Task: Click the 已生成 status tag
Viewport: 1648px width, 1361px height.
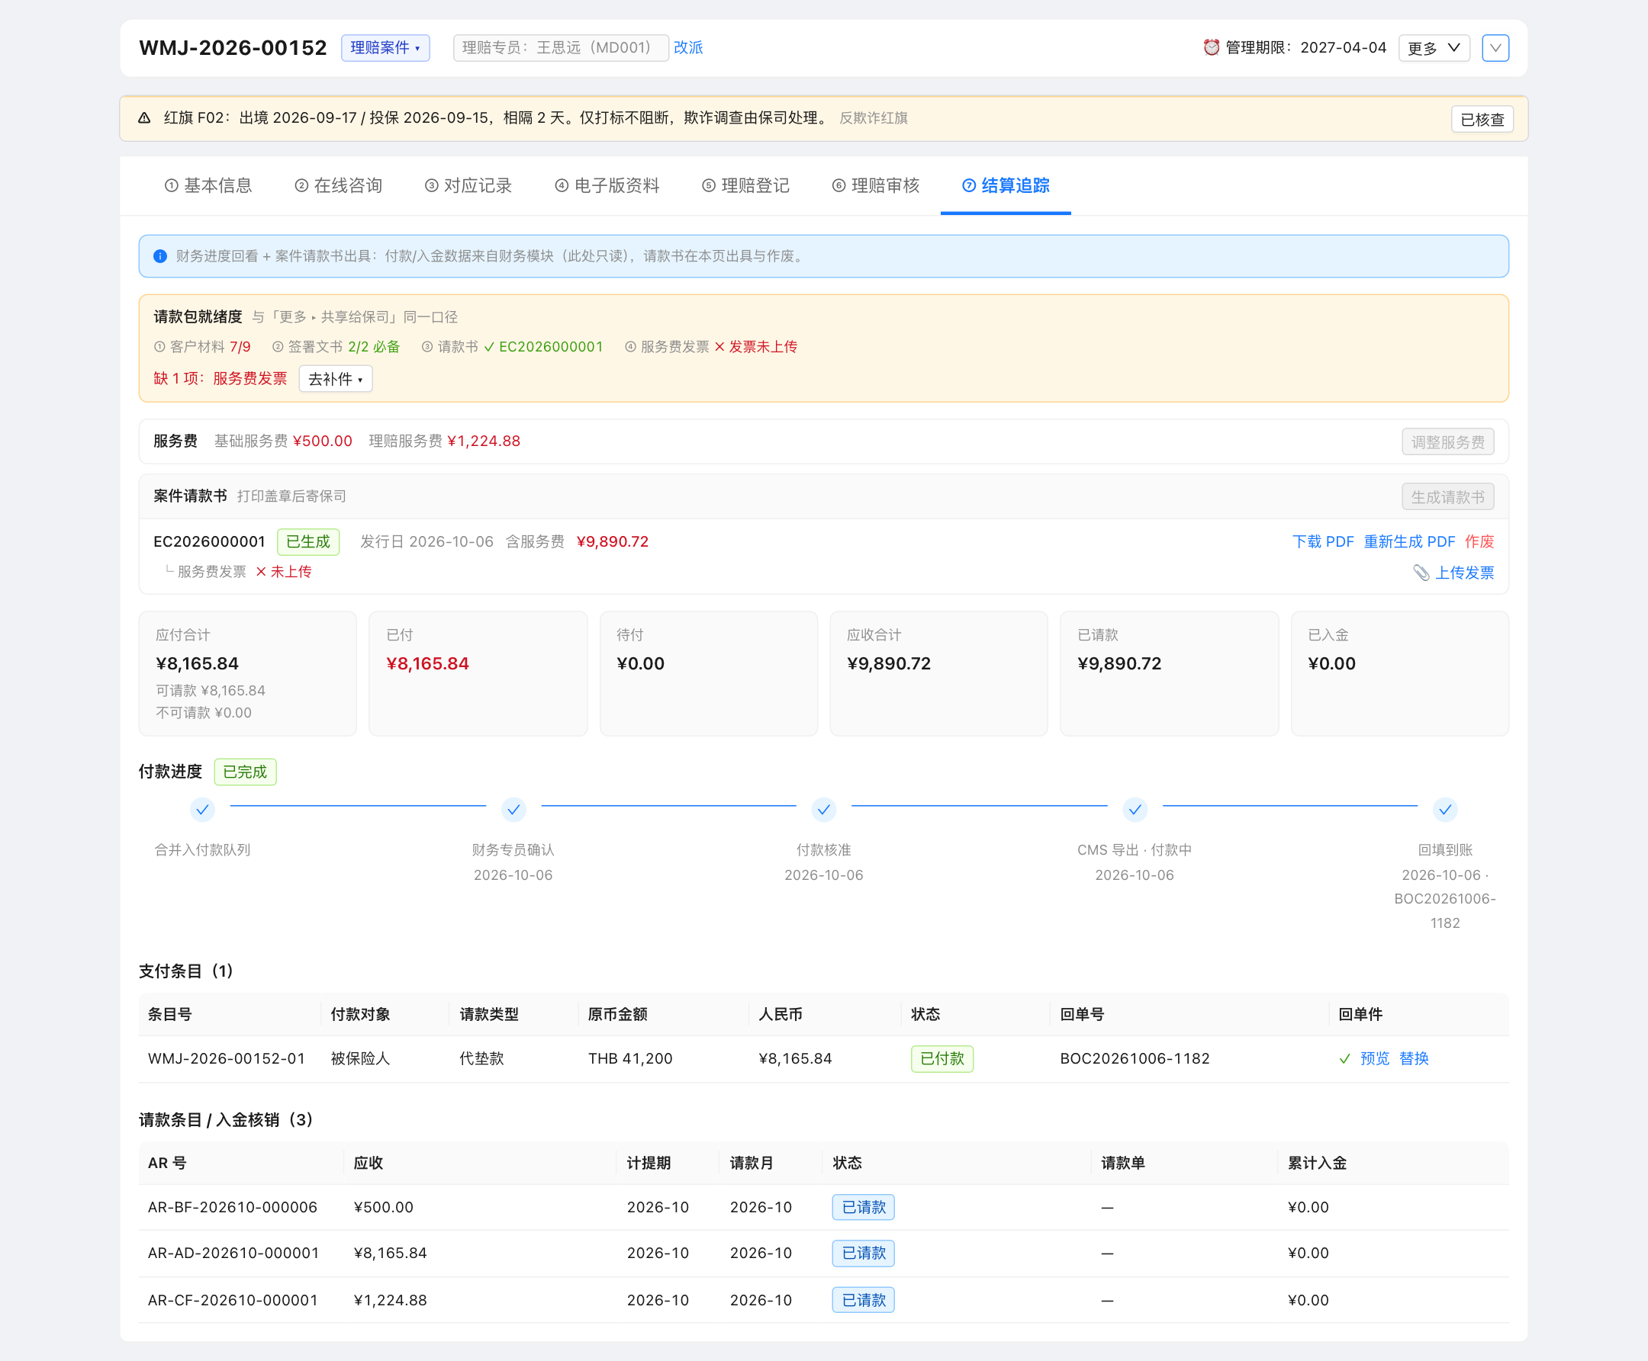Action: click(308, 542)
